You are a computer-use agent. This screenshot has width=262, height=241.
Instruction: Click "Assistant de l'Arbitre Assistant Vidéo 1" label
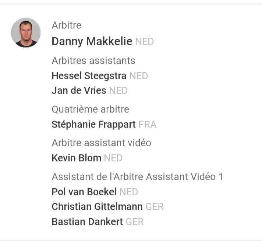coord(137,177)
